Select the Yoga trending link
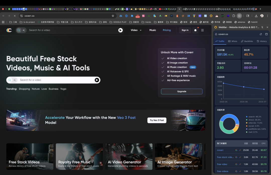Screen dimensions: 271x175 click(x=63, y=89)
